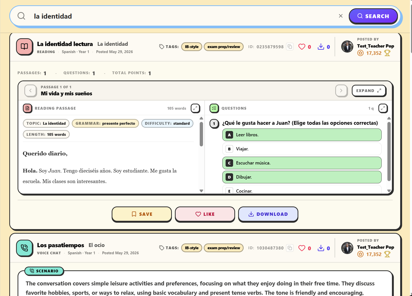The image size is (412, 296).
Task: Go to next passage chevron
Action: (341, 91)
